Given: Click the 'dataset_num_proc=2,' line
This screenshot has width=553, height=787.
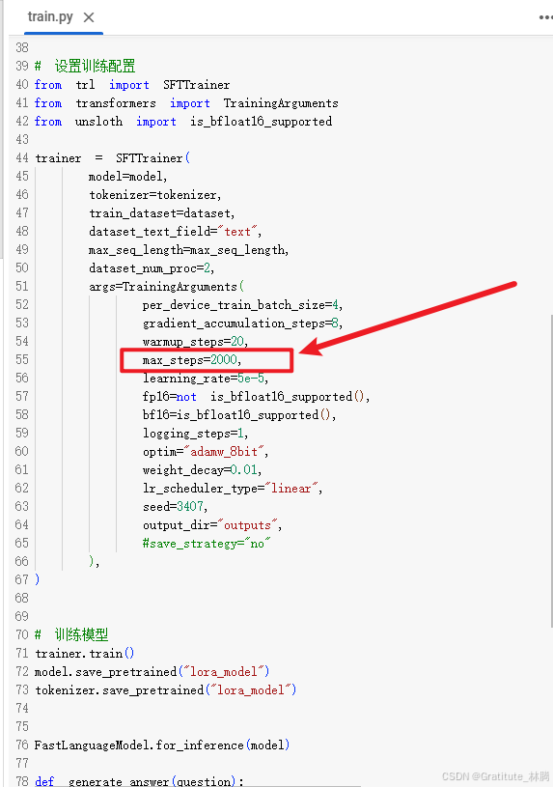Looking at the screenshot, I should click(152, 268).
